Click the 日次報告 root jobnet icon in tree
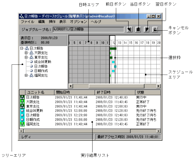The height and width of the screenshot is (160, 196). point(27,48)
